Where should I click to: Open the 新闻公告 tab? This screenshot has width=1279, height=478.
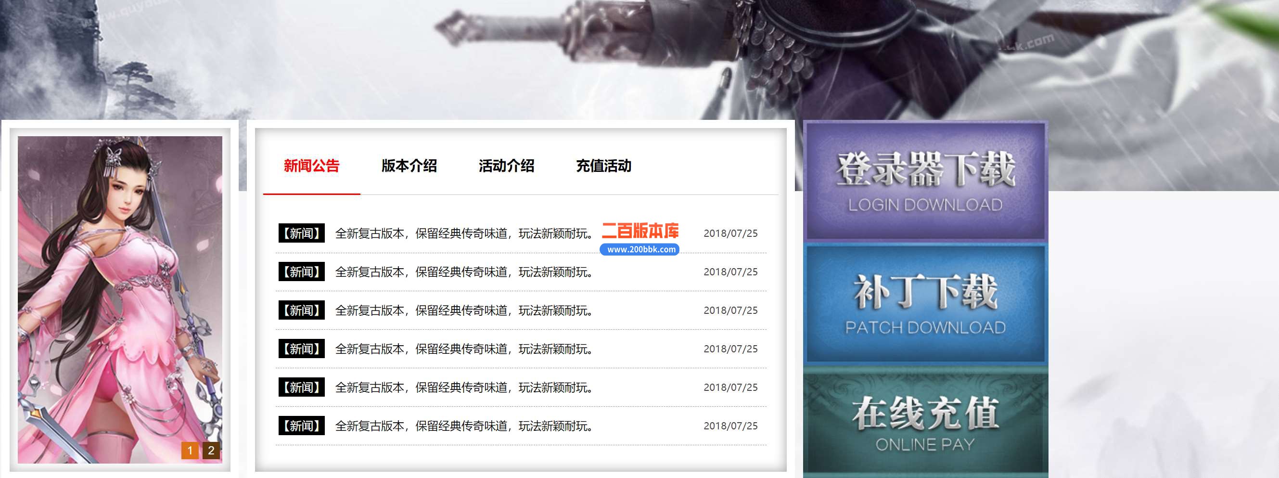click(311, 166)
